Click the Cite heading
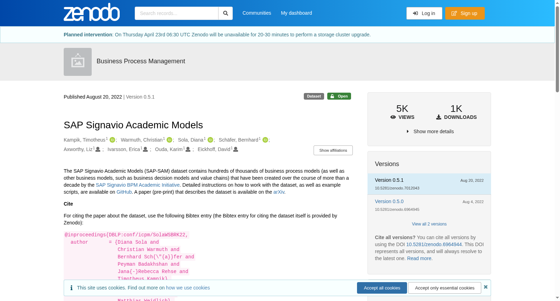 (68, 204)
